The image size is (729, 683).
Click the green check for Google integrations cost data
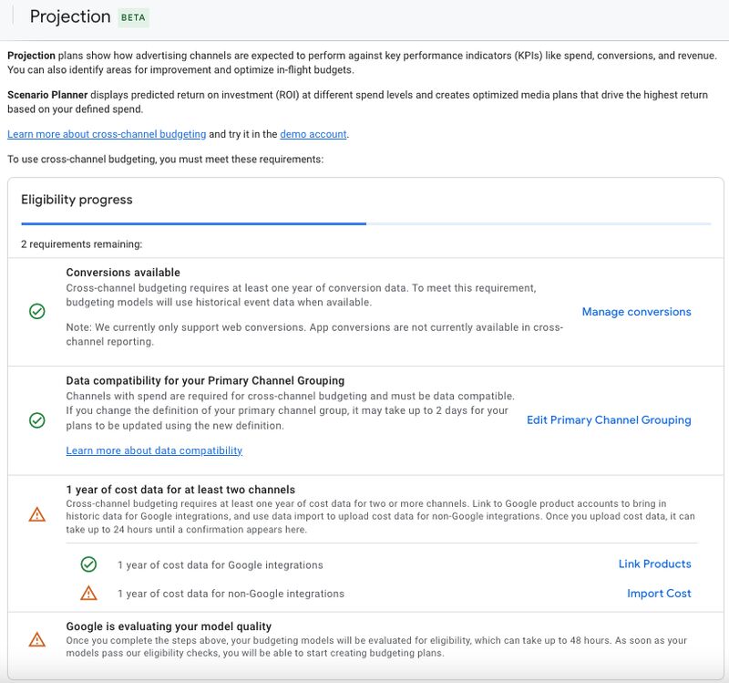click(x=88, y=564)
